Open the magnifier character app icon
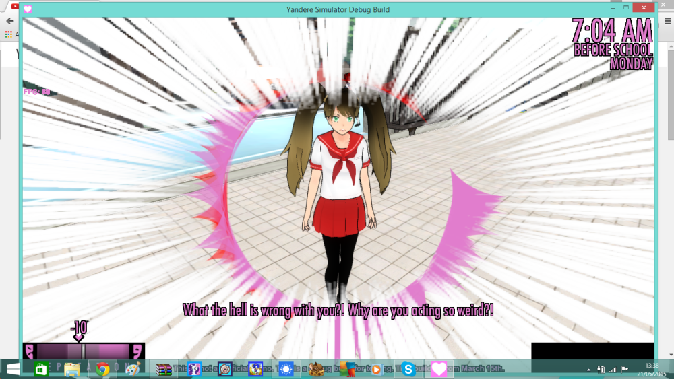 tap(225, 369)
